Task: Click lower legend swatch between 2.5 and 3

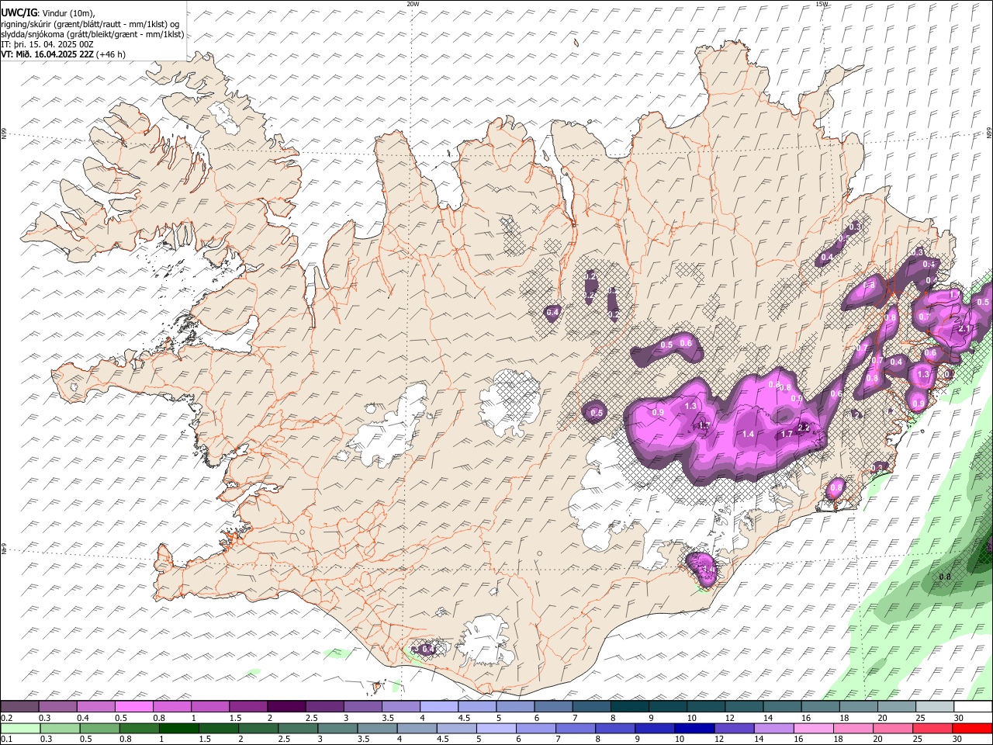Action: tap(296, 729)
